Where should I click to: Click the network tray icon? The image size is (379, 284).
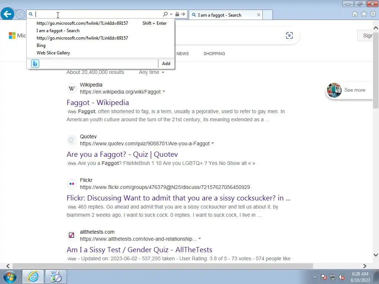[x=333, y=277]
